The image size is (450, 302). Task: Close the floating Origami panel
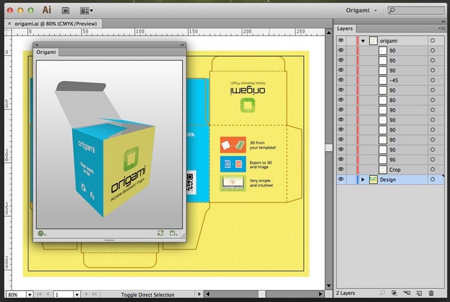click(x=37, y=45)
